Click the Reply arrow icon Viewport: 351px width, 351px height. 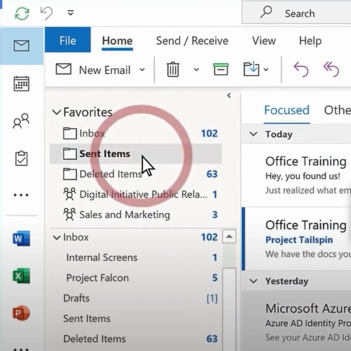(x=301, y=69)
